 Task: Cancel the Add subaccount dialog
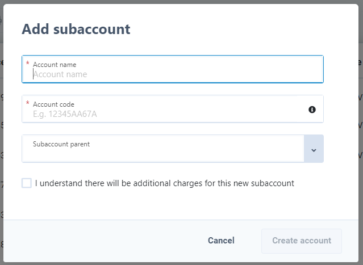[221, 241]
